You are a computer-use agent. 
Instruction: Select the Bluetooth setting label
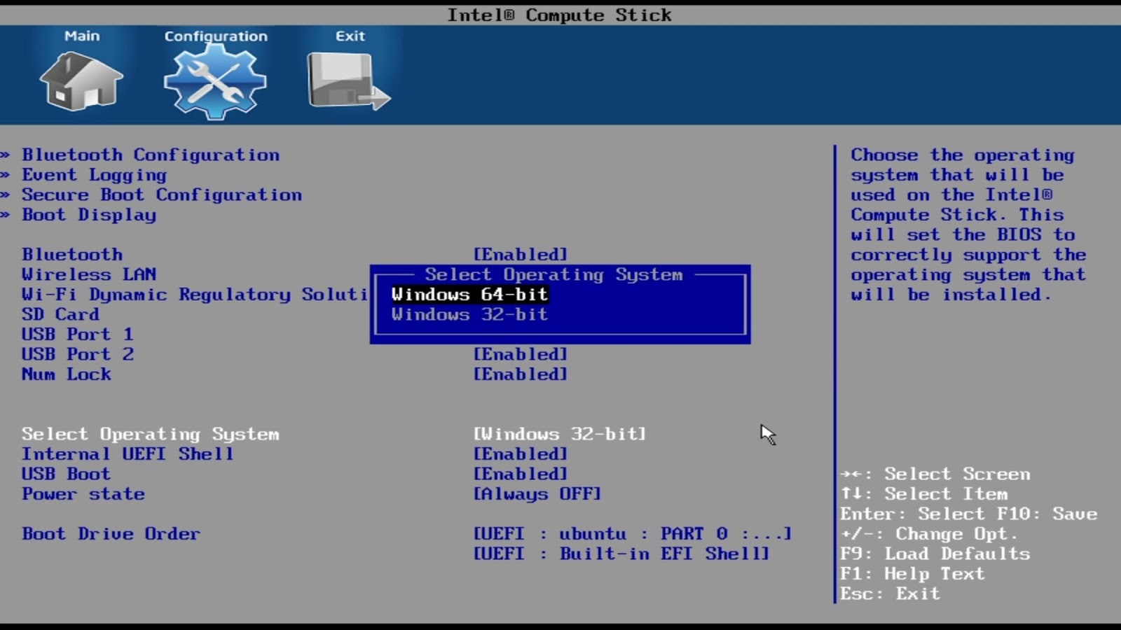pos(72,254)
